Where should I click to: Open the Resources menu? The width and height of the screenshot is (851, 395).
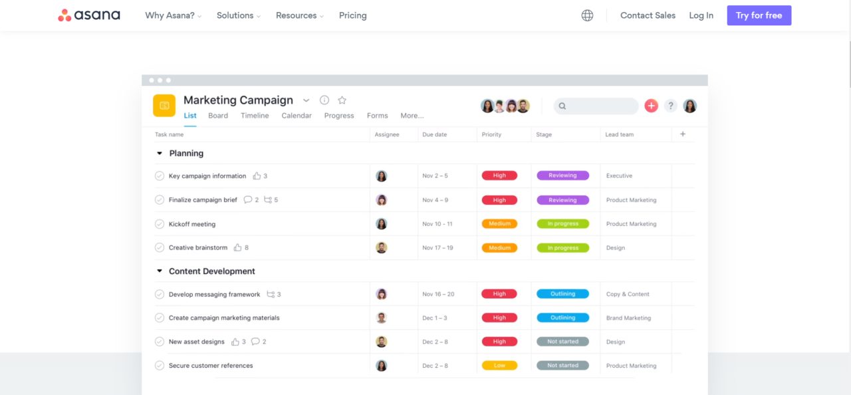(297, 15)
